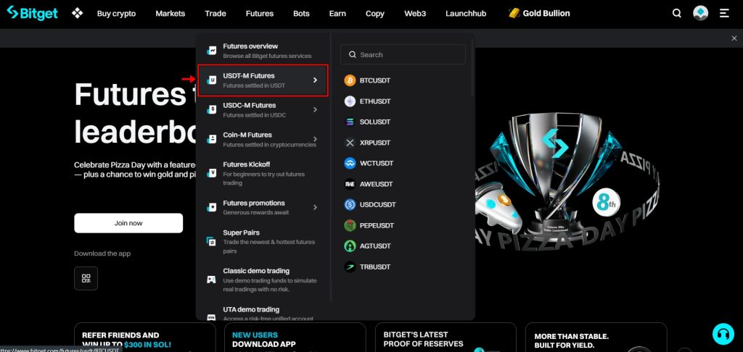This screenshot has width=743, height=352.
Task: Click the WCT icon for WCTUSDT
Action: coord(350,163)
